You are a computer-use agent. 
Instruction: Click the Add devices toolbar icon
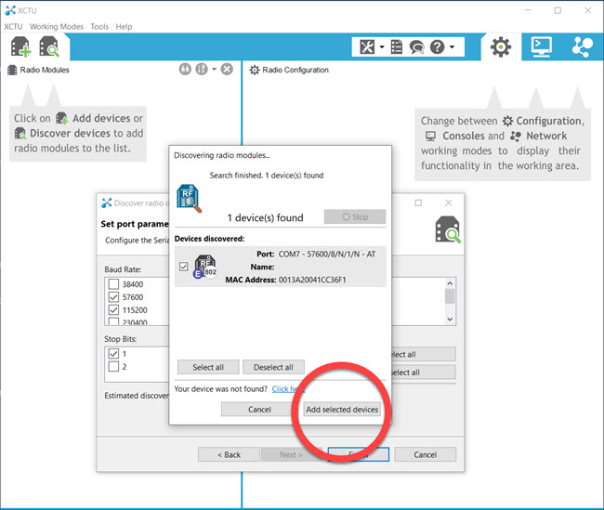coord(21,46)
